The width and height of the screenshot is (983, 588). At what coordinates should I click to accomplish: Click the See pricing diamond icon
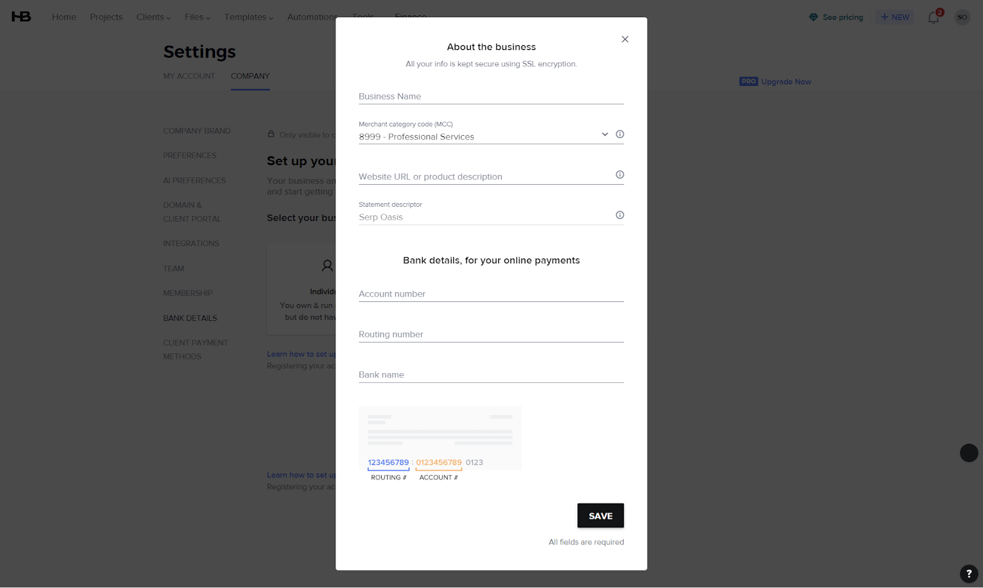(x=813, y=17)
